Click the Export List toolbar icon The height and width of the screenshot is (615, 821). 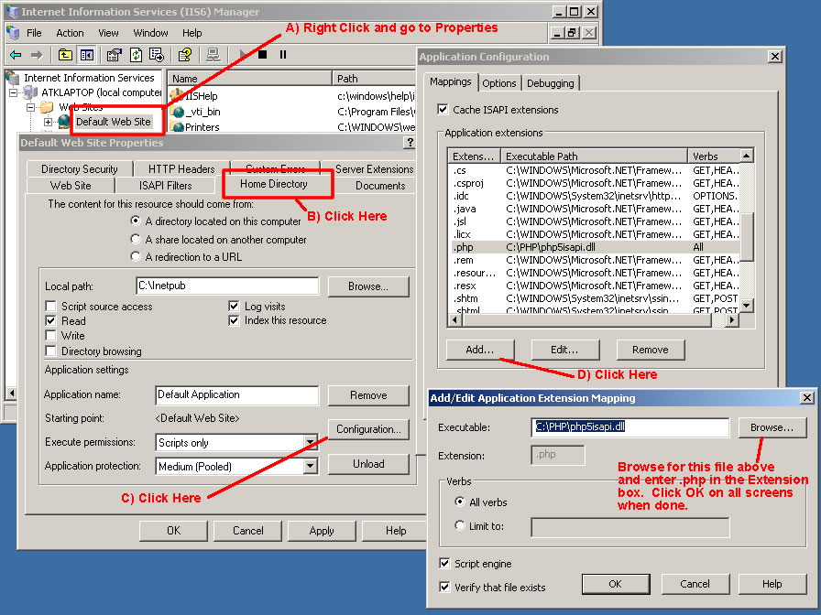point(157,54)
